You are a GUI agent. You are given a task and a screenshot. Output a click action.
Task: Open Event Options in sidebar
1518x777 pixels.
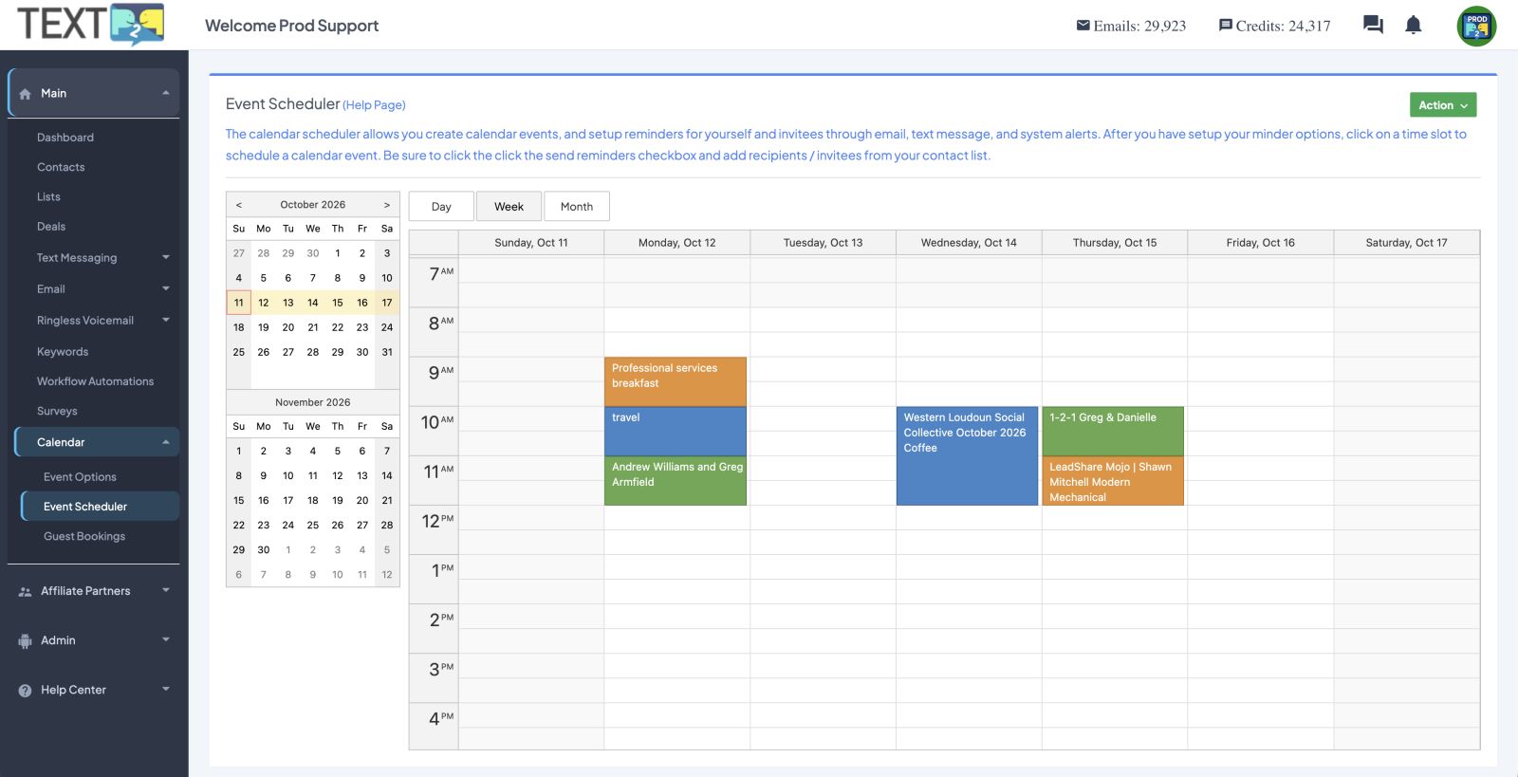[x=80, y=477]
